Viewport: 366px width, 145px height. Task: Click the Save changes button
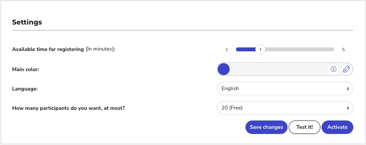coord(266,127)
